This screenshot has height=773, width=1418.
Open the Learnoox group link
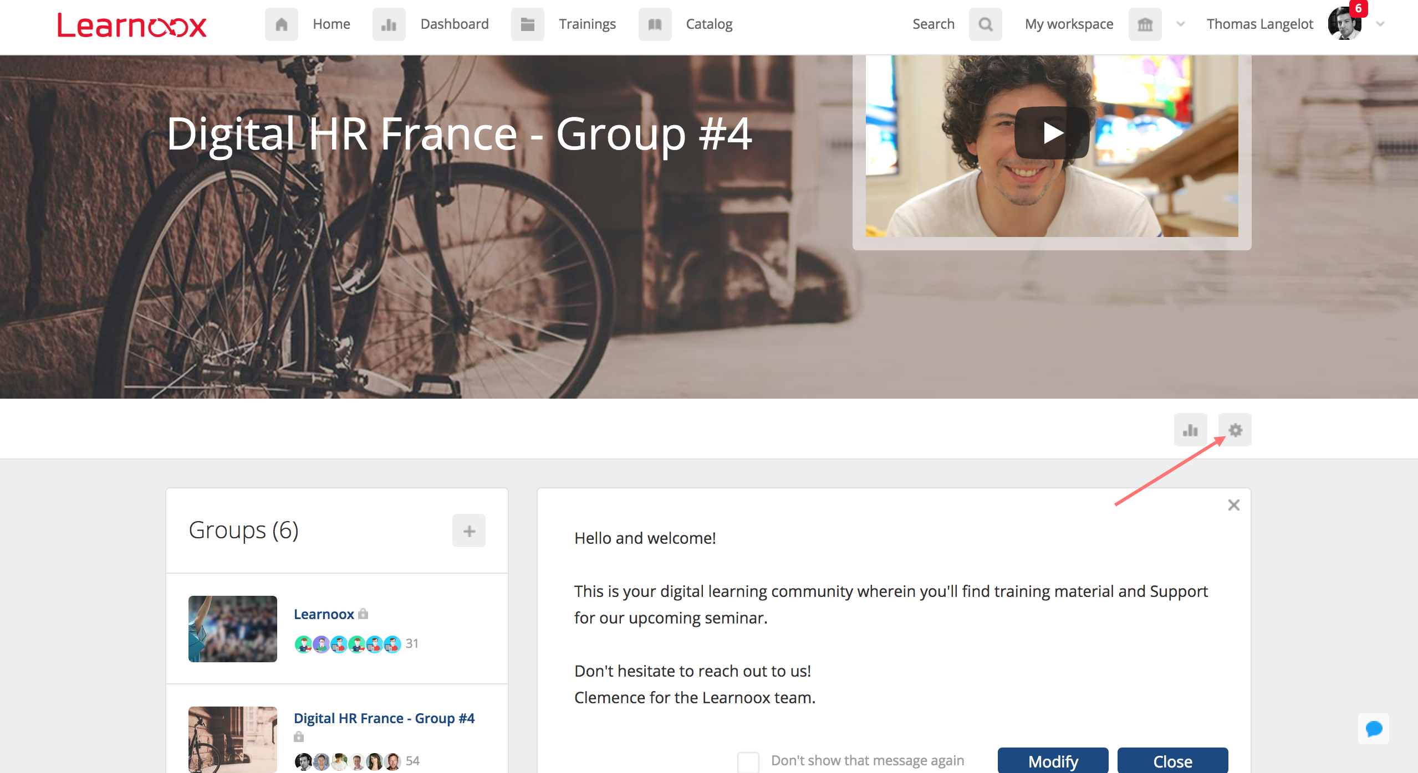click(324, 614)
